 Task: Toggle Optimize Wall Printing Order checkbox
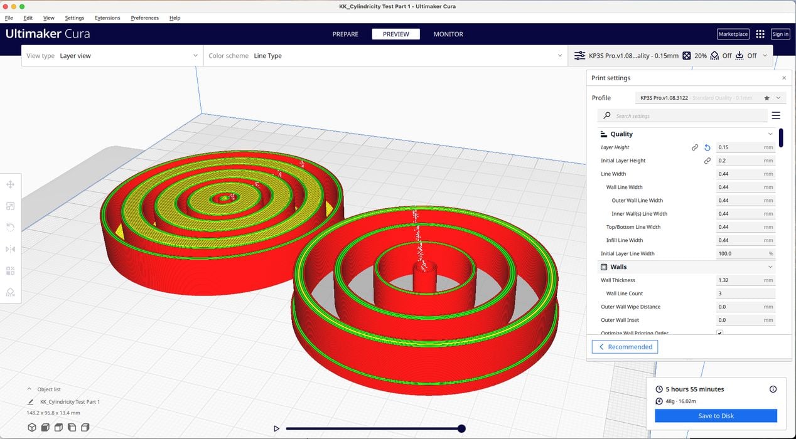[x=719, y=333]
